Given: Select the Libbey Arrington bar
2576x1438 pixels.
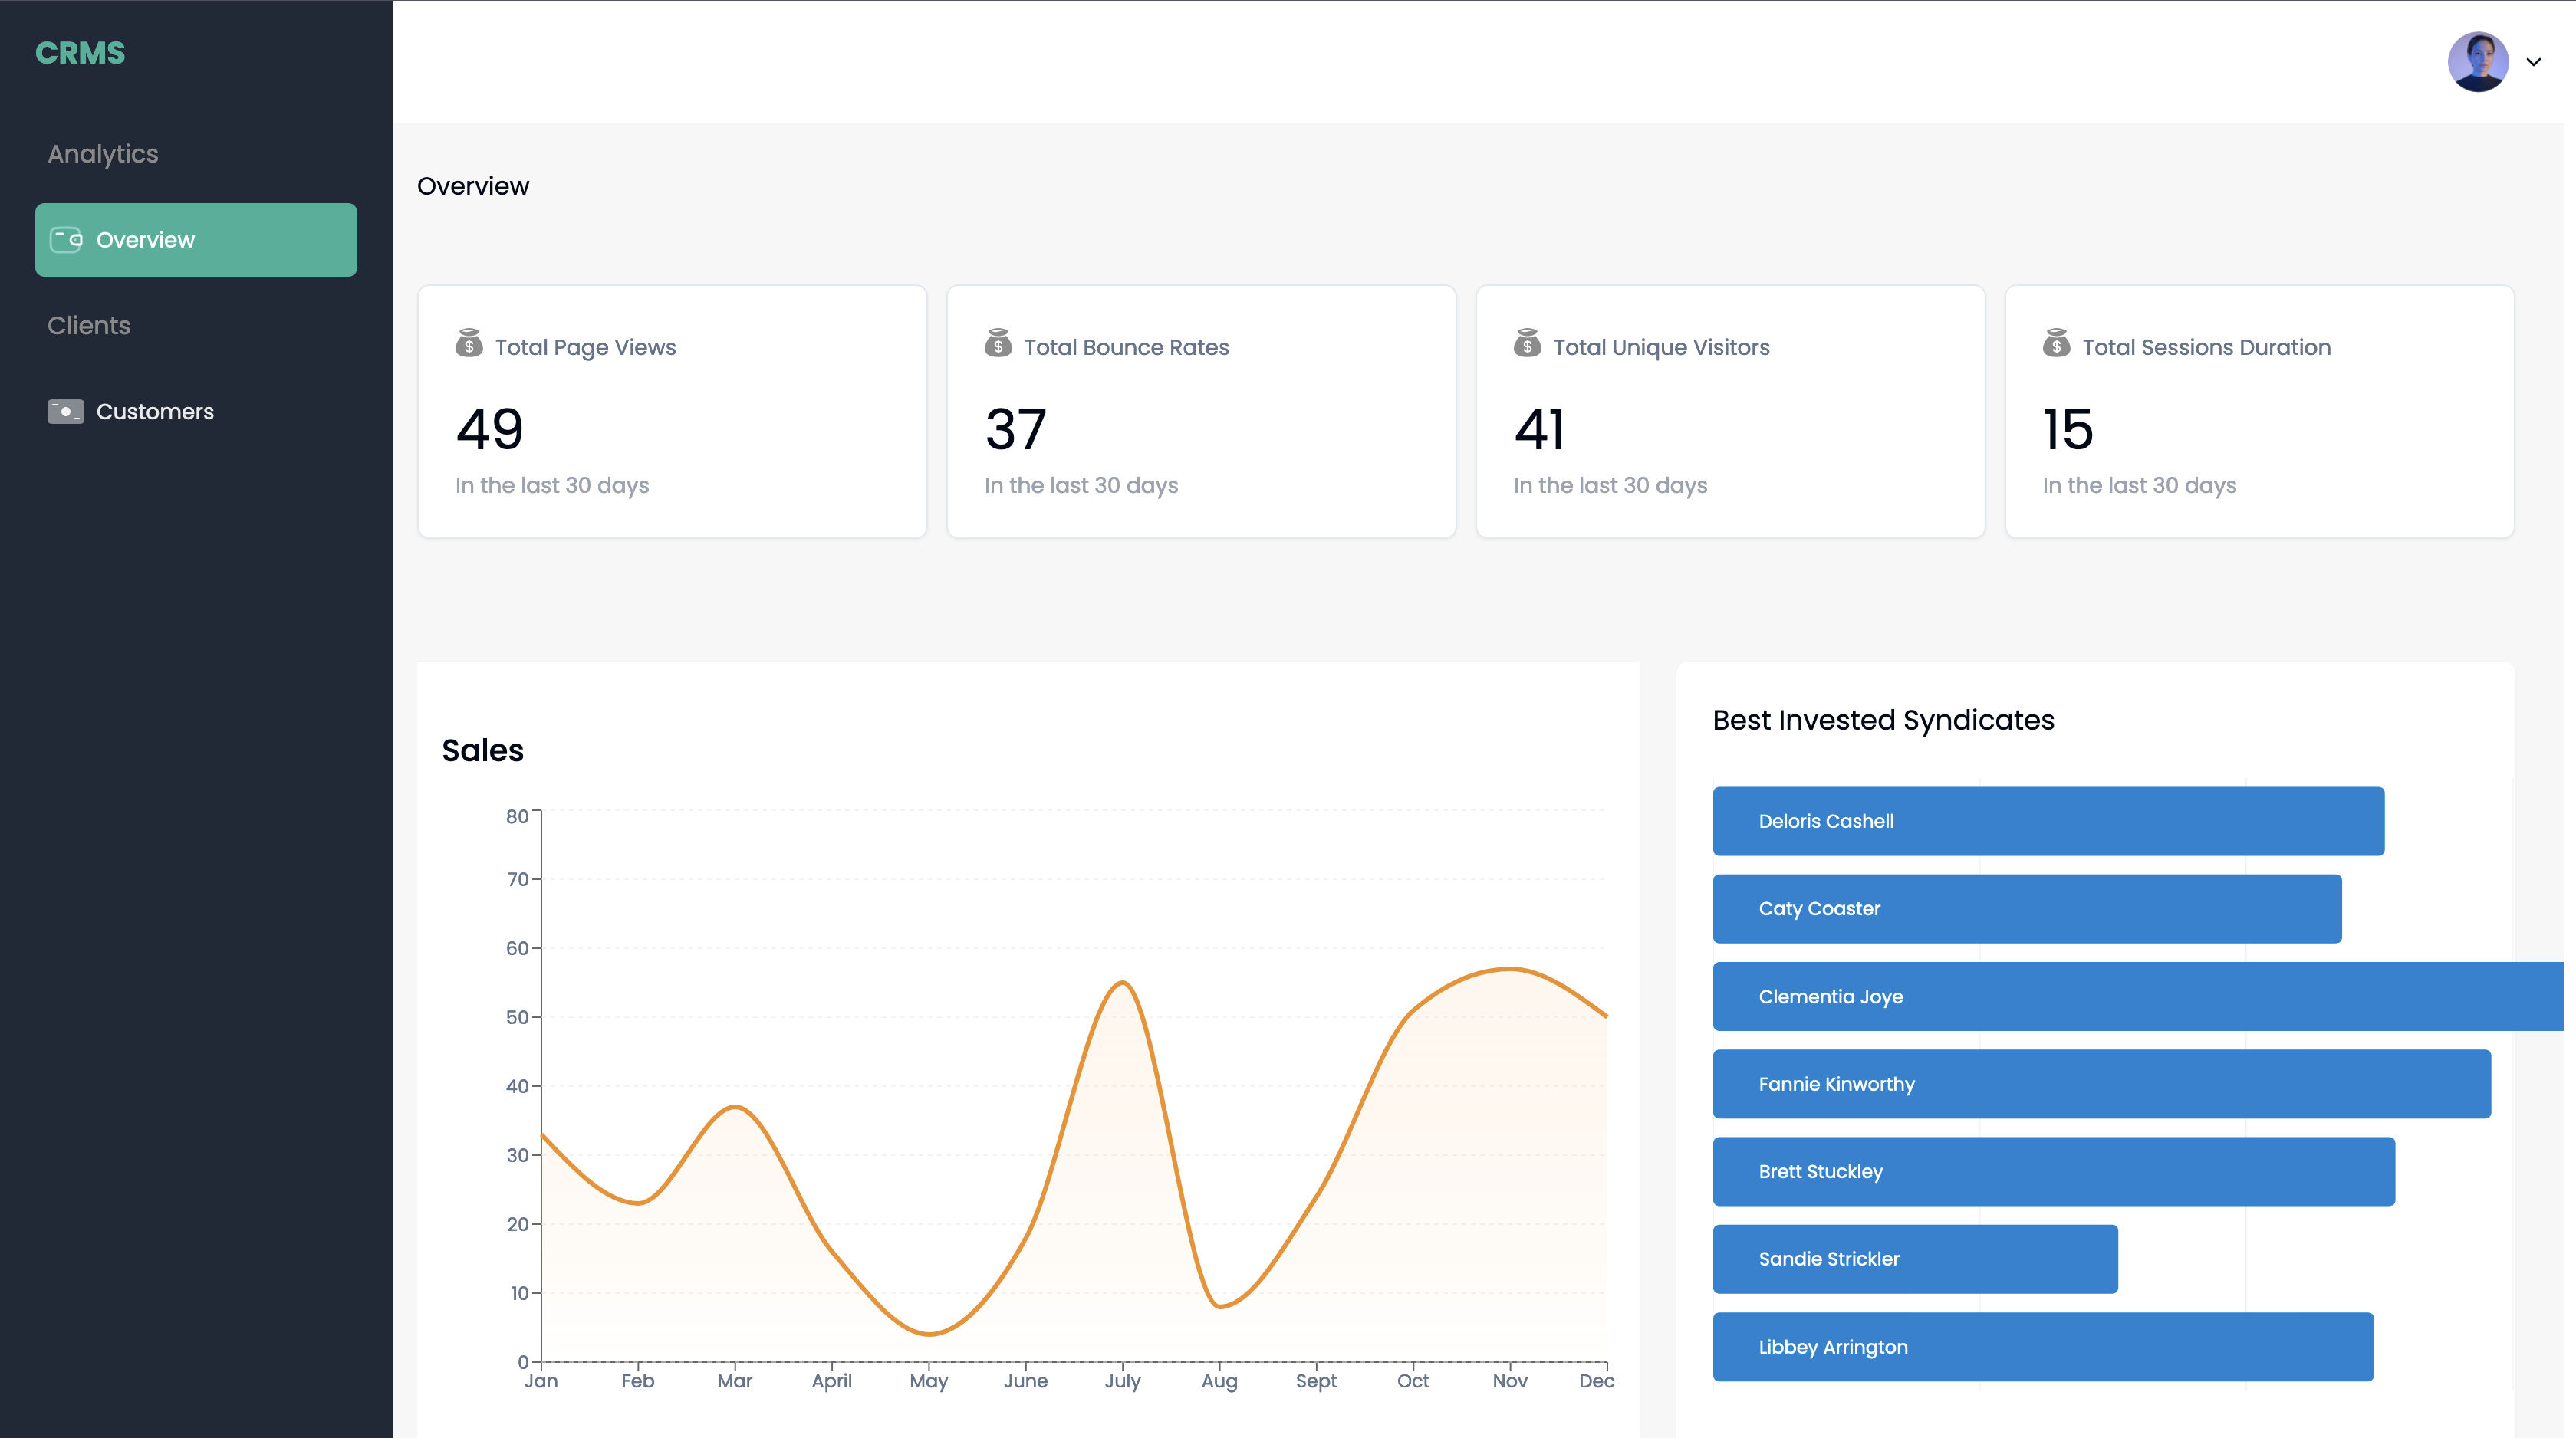Looking at the screenshot, I should tap(2043, 1347).
